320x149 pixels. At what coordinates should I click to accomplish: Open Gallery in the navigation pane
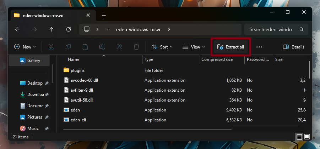[x=29, y=61]
